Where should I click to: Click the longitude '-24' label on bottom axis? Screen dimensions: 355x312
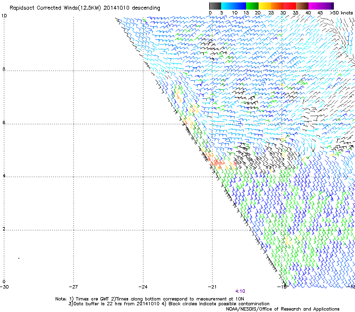pyautogui.click(x=143, y=287)
